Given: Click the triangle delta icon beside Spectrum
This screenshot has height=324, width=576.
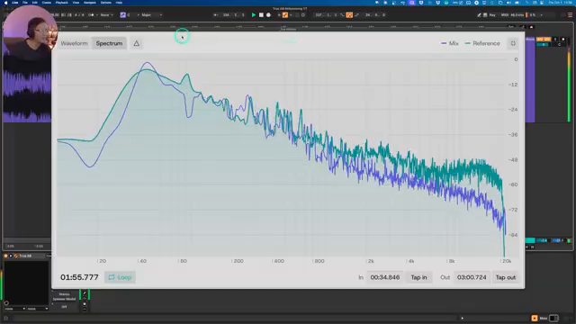Looking at the screenshot, I should pos(136,43).
